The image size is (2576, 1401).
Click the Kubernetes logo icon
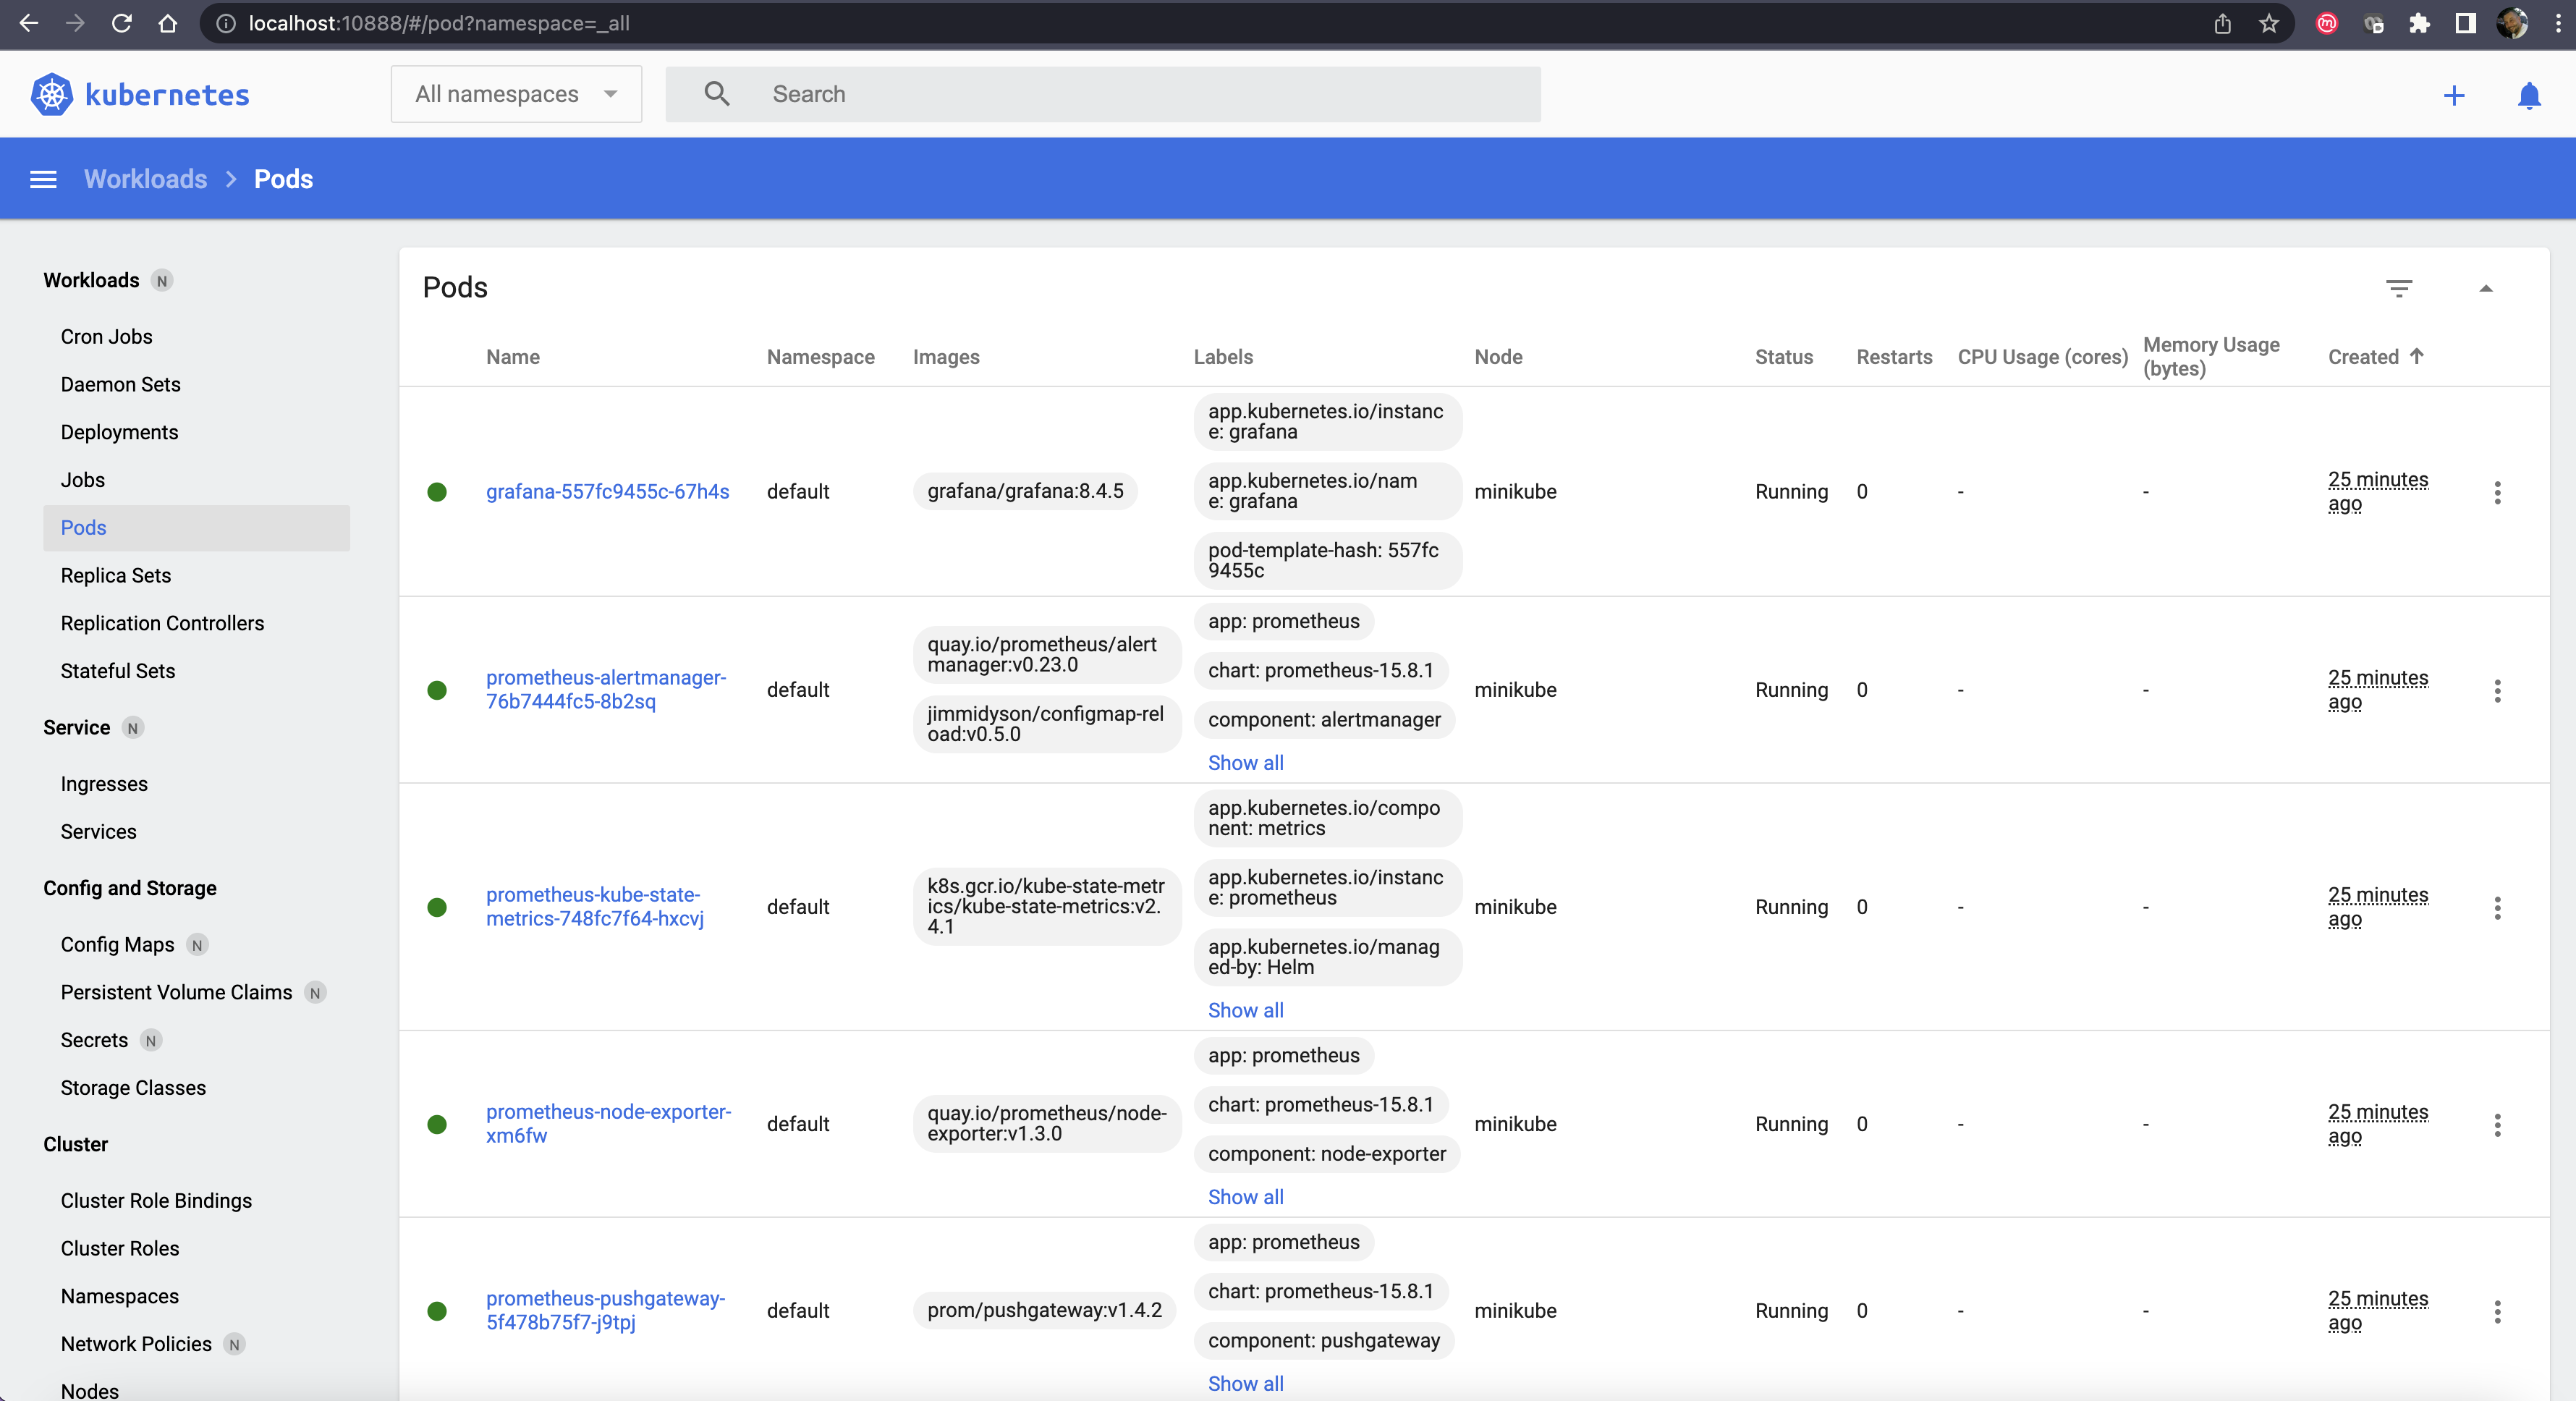point(50,93)
